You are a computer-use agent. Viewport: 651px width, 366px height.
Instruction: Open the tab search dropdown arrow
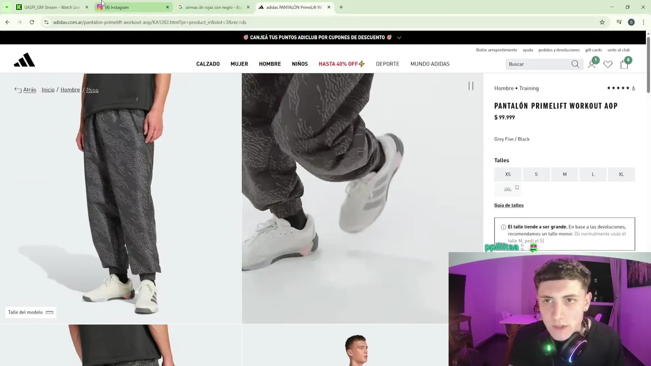(7, 7)
